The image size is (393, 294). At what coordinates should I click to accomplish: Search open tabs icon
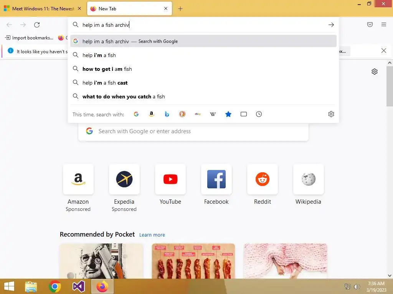point(244,114)
